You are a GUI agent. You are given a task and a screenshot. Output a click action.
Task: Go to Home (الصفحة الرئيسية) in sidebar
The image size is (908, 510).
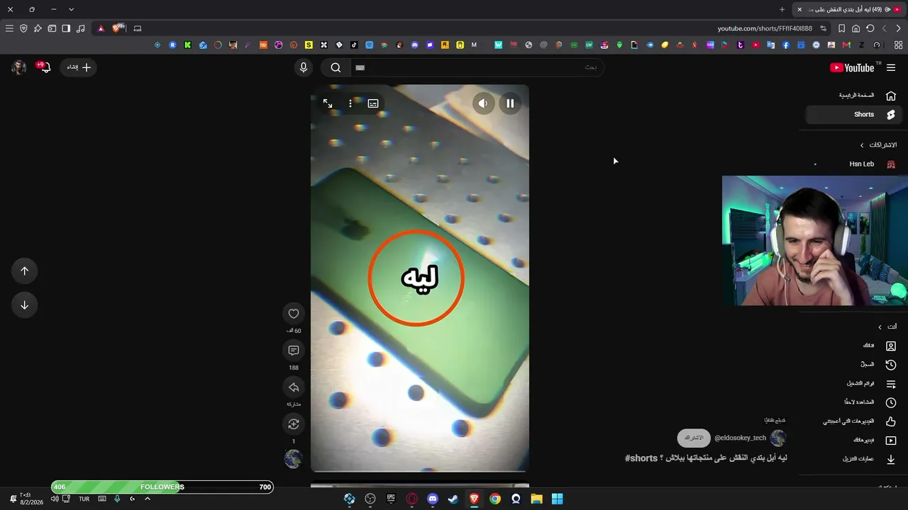tap(854, 96)
